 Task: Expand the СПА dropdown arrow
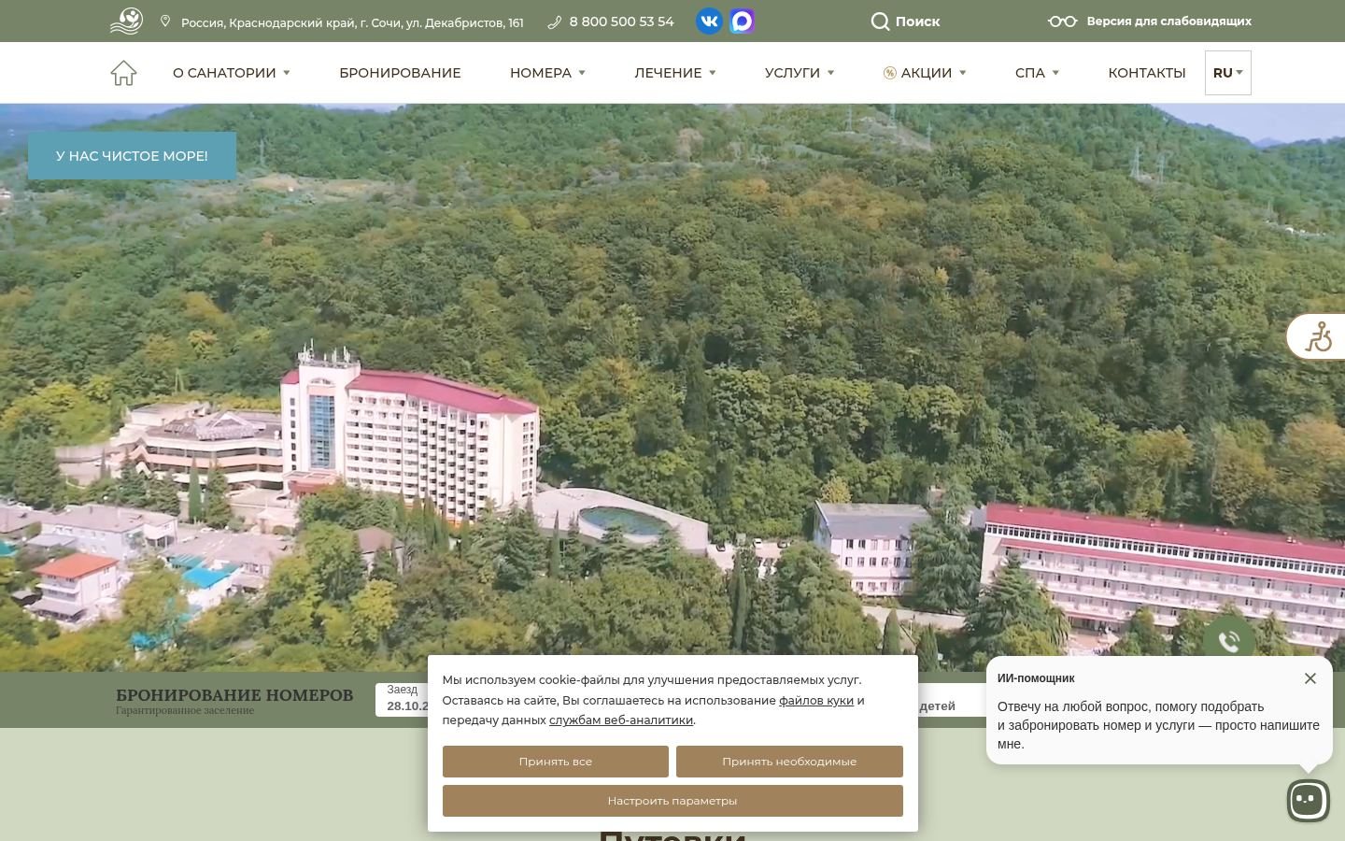1055,73
